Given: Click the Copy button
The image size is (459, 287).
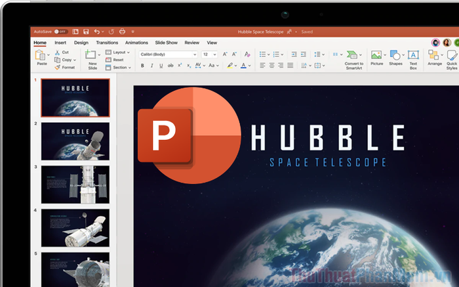Looking at the screenshot, I should tap(64, 60).
